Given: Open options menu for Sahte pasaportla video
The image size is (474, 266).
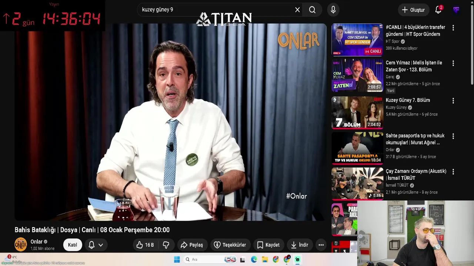Looking at the screenshot, I should pyautogui.click(x=453, y=136).
